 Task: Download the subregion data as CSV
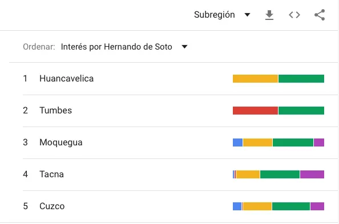(x=269, y=15)
